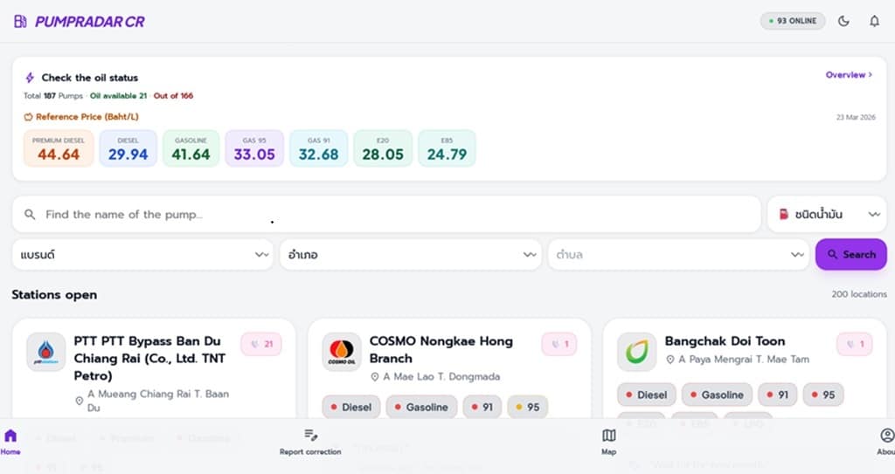Select the Premium Diesel 44.64 price tile
895x474 pixels.
tap(59, 148)
